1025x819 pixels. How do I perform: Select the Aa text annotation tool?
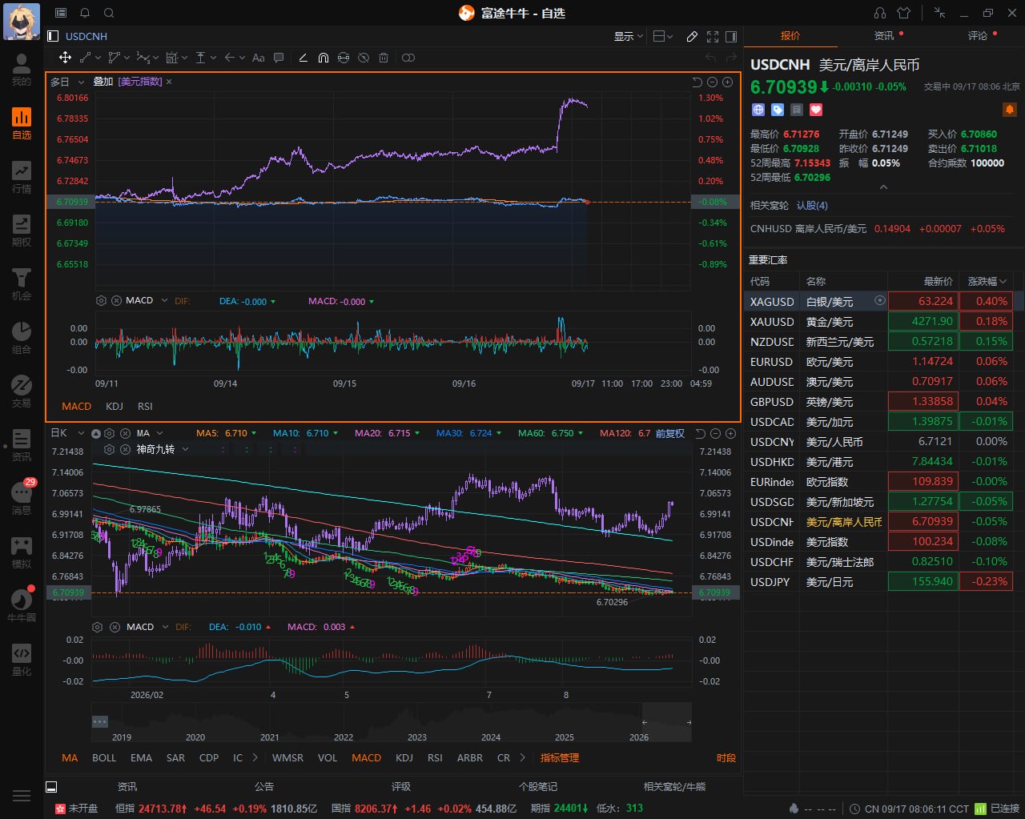(x=258, y=58)
